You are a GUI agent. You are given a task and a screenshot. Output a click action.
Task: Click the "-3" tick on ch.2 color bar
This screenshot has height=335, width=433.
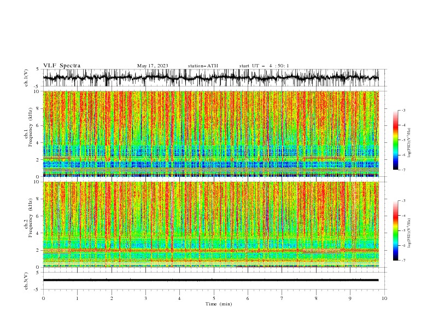pos(403,201)
